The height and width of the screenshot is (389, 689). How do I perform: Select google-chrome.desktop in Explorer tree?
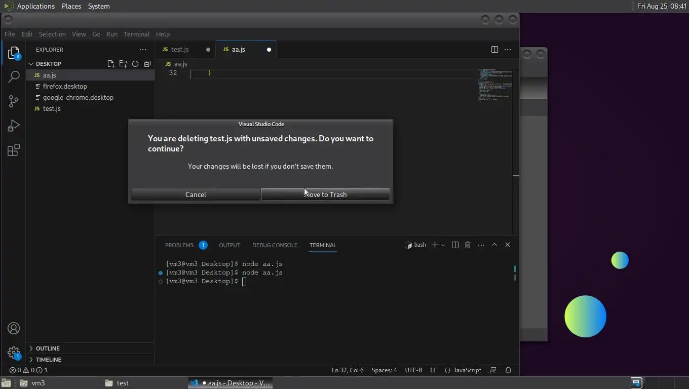click(x=90, y=97)
